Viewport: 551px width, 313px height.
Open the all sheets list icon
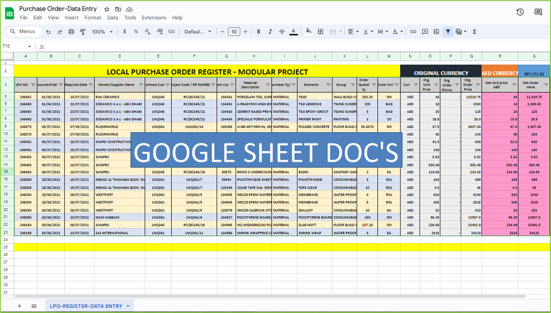tap(34, 306)
